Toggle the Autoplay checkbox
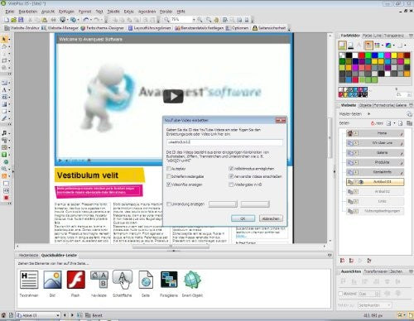The height and width of the screenshot is (321, 414). [x=169, y=169]
